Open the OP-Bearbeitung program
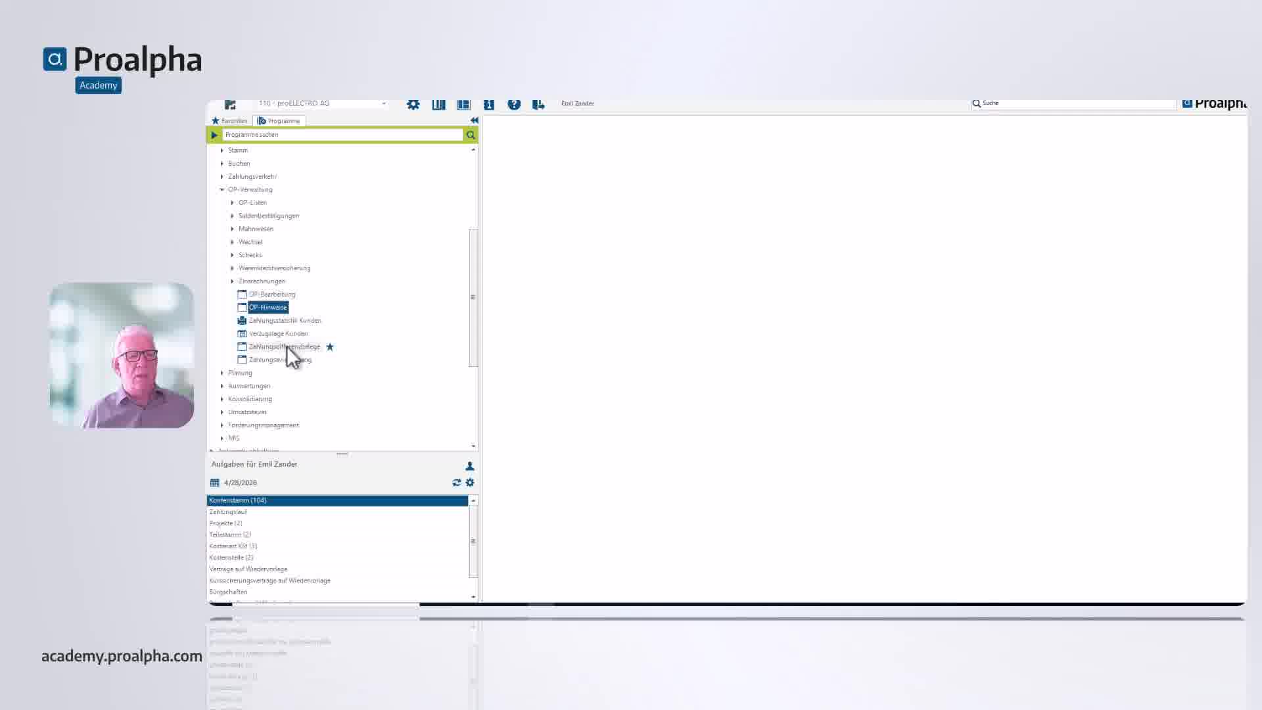This screenshot has height=710, width=1262. tap(272, 294)
